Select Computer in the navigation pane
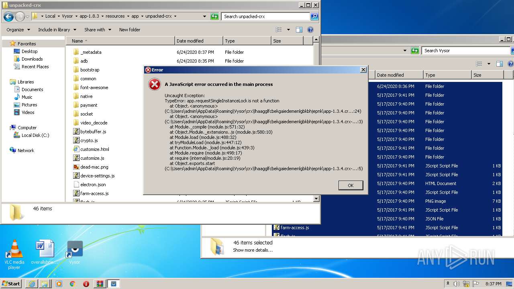Viewport: 514px width, 289px height. tap(27, 128)
